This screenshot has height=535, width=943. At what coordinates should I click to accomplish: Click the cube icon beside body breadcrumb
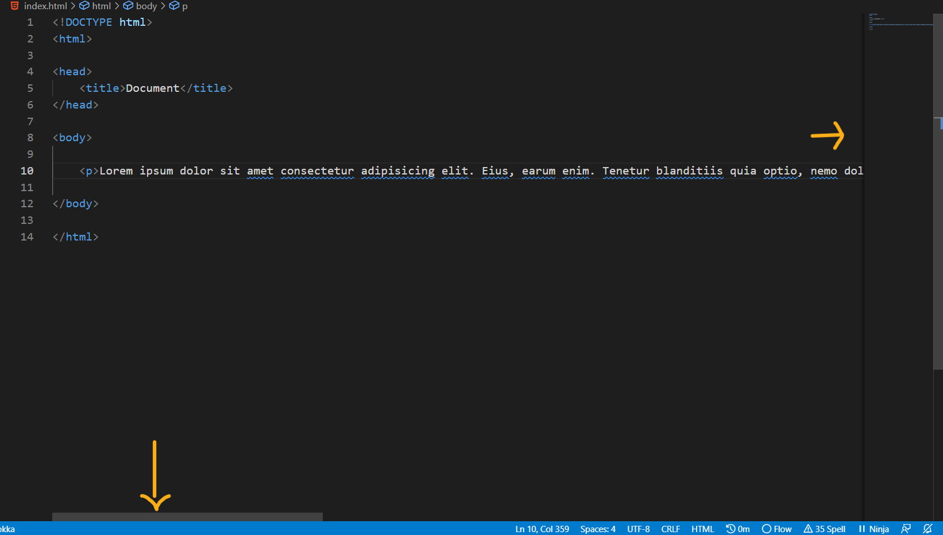coord(128,6)
